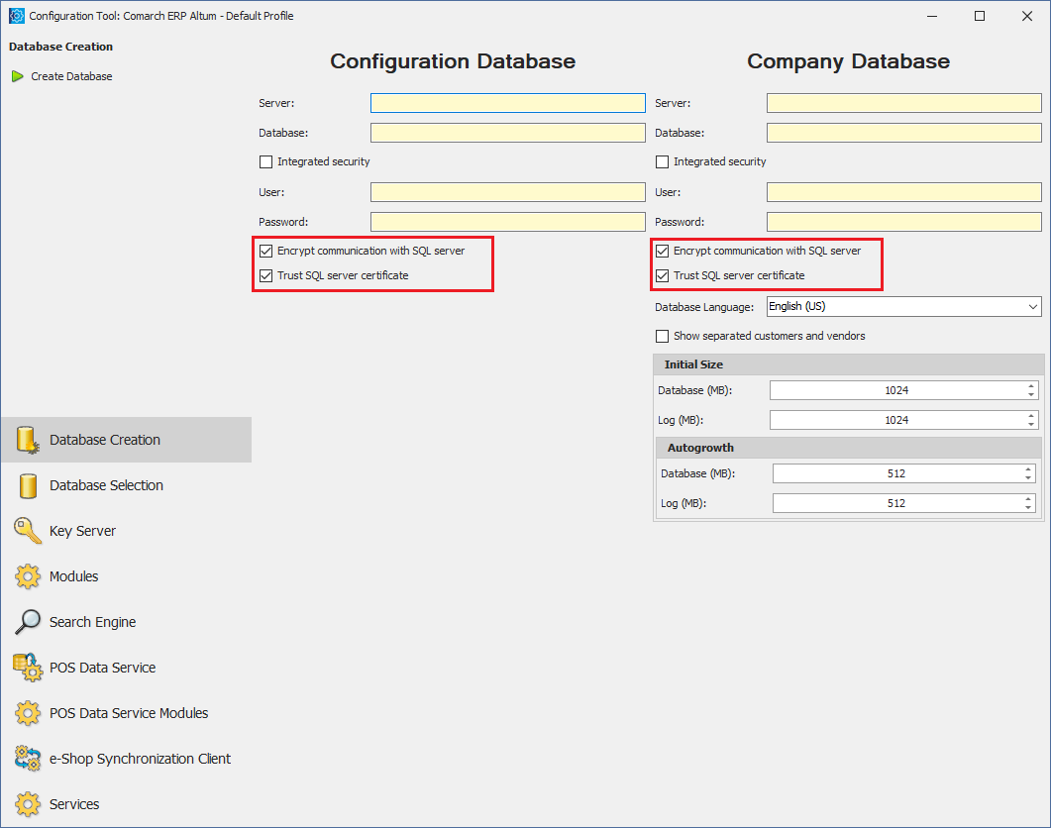Decrease Autogrowth Database (MB) value

click(x=1028, y=477)
